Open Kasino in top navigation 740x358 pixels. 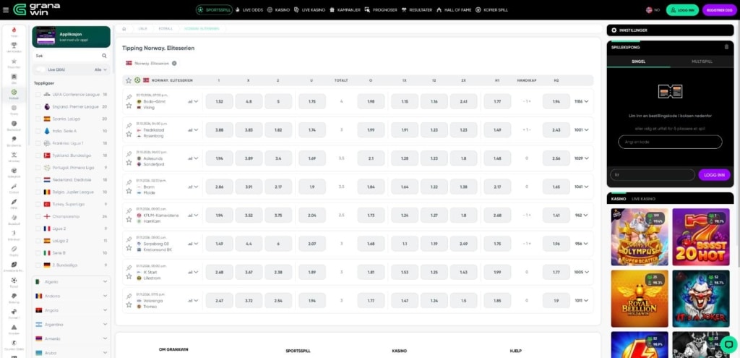click(x=278, y=10)
